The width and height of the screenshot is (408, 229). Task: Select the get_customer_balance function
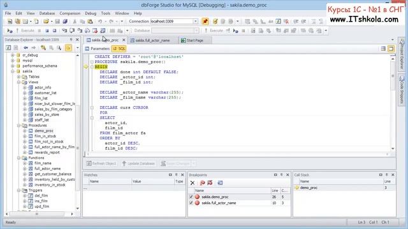click(x=53, y=174)
